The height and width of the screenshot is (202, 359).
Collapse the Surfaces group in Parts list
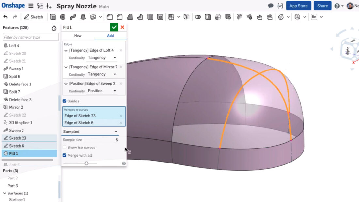coord(4,193)
